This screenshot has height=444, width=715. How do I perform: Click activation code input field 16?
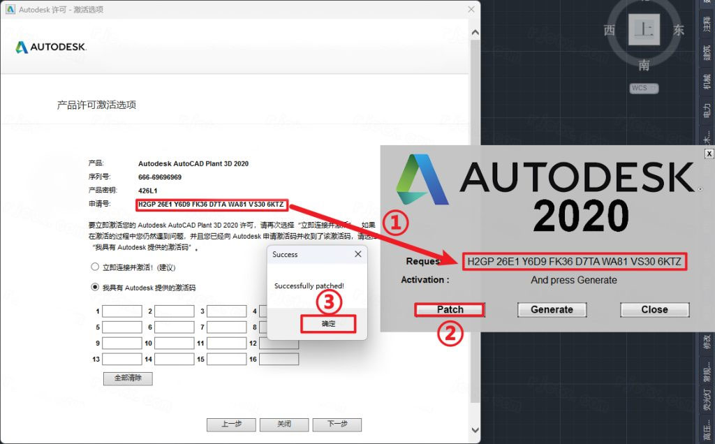point(279,360)
